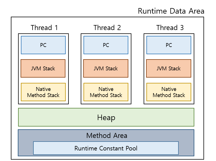Click the 'Thread 1' label
This screenshot has width=216, height=161.
[x=44, y=28]
